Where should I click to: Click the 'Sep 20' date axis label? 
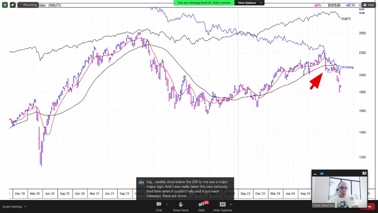[65, 194]
